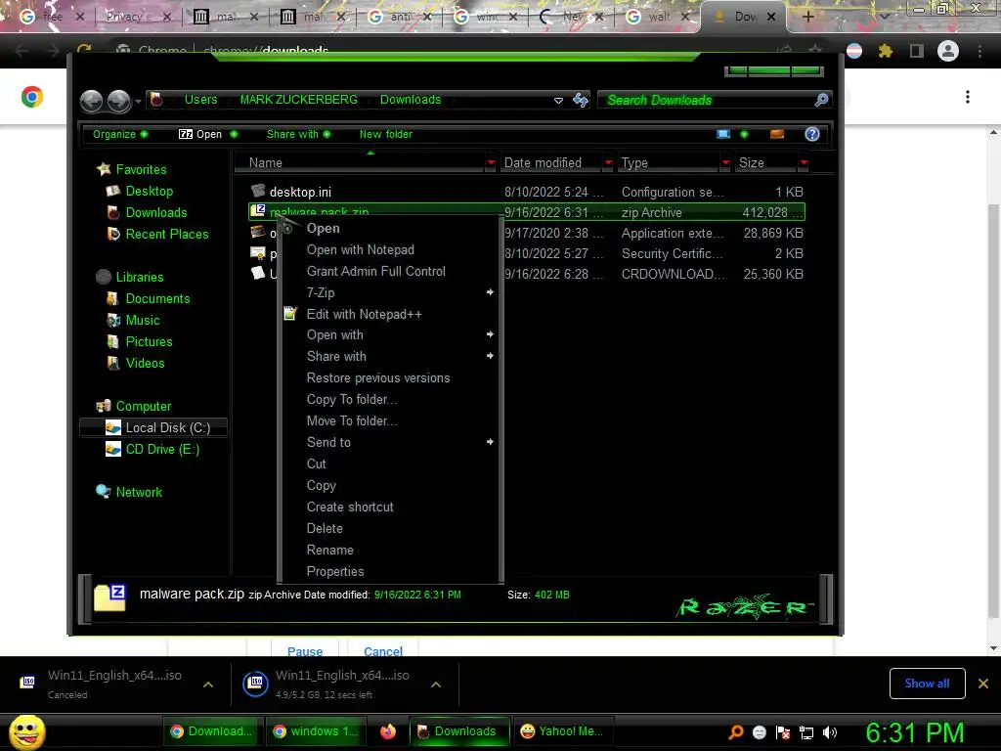The width and height of the screenshot is (1001, 751).
Task: Click the search magnifier icon
Action: click(x=821, y=100)
